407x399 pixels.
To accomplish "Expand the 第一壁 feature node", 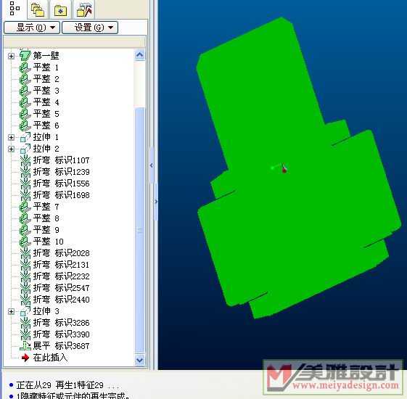I will [11, 56].
